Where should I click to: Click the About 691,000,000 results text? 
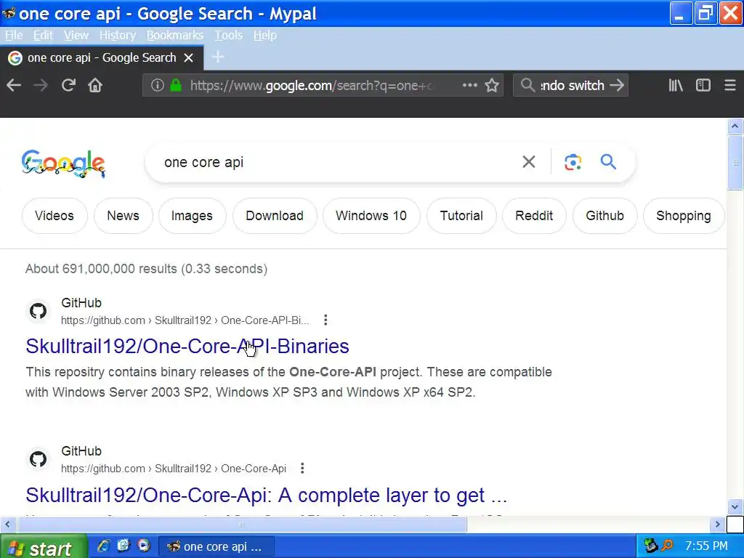coord(146,269)
